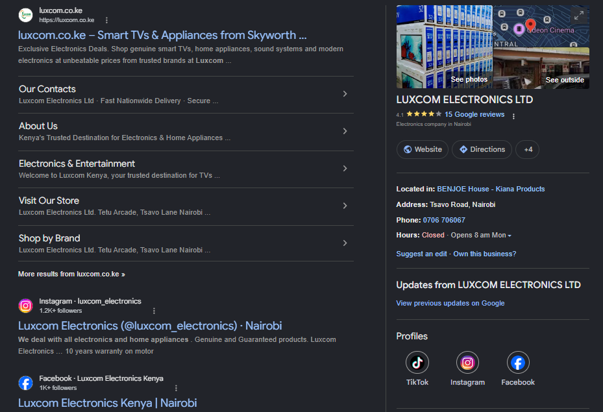The width and height of the screenshot is (603, 412).
Task: Open the About Us sitelink title
Action: (38, 126)
